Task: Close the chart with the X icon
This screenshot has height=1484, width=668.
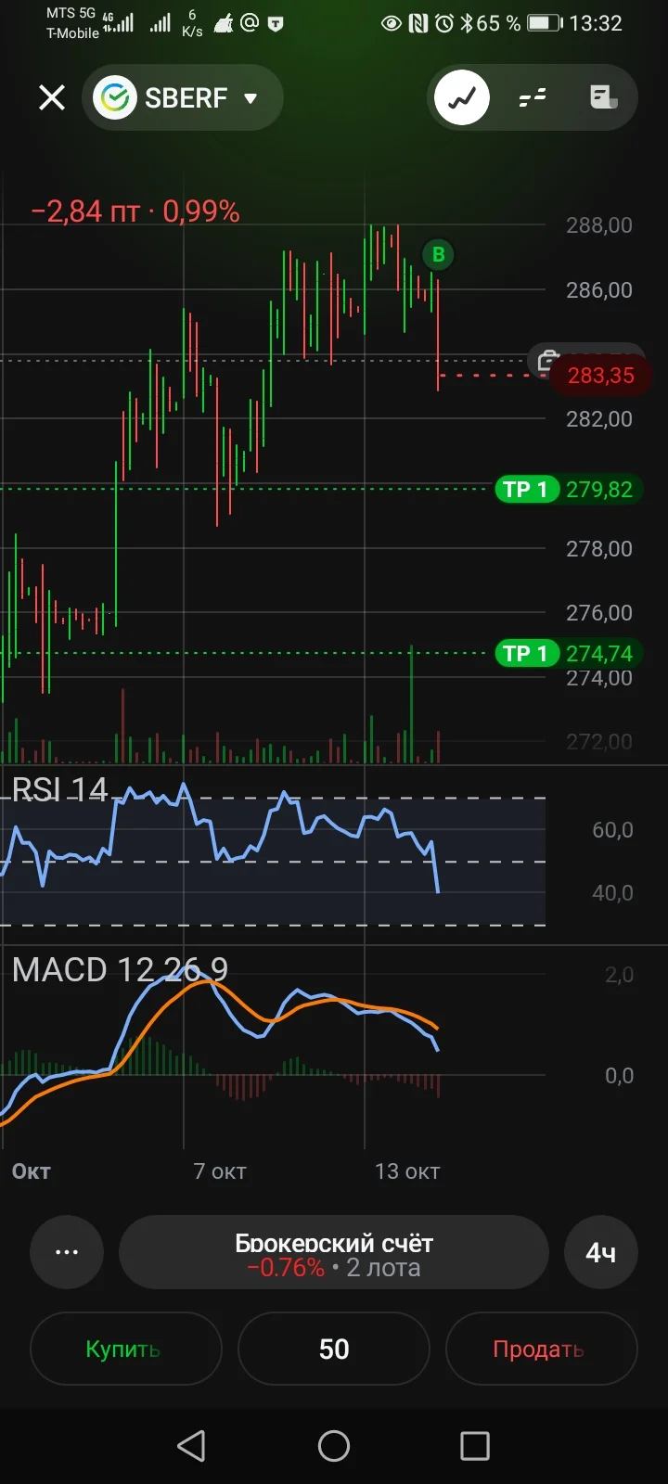Action: (52, 97)
